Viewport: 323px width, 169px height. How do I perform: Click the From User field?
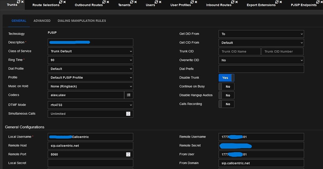(261, 154)
